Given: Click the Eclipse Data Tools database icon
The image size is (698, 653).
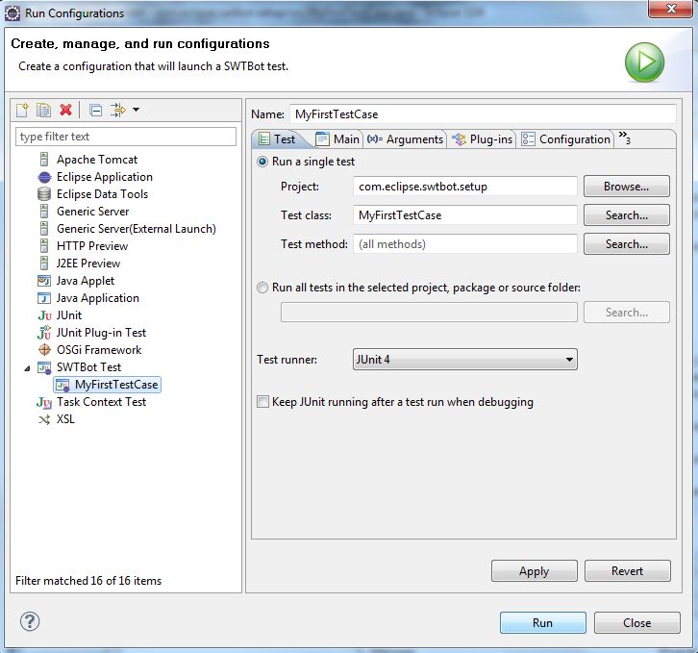Looking at the screenshot, I should pyautogui.click(x=44, y=194).
